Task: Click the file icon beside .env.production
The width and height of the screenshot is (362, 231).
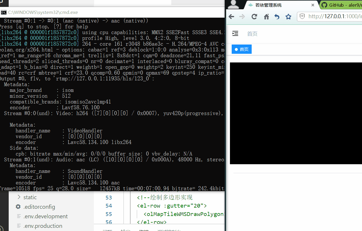Action: tap(19, 226)
